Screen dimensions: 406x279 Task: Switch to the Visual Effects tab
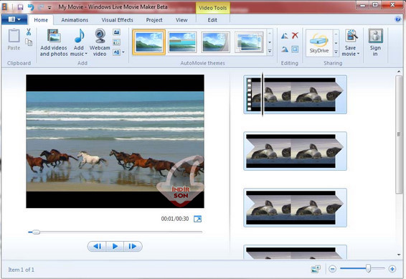click(x=118, y=20)
